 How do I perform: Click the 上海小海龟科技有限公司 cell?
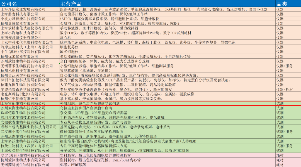tap(30, 33)
